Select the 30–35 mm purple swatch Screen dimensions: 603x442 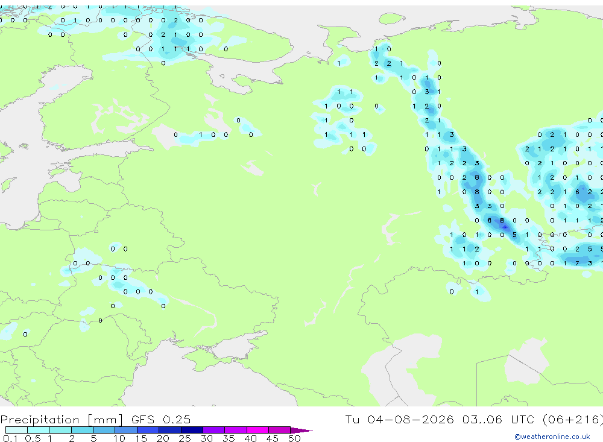click(213, 430)
